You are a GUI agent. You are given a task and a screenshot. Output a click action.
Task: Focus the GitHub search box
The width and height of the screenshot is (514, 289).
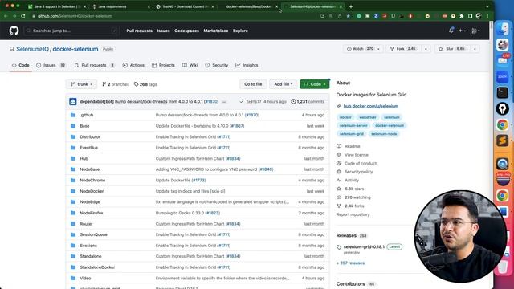71,31
